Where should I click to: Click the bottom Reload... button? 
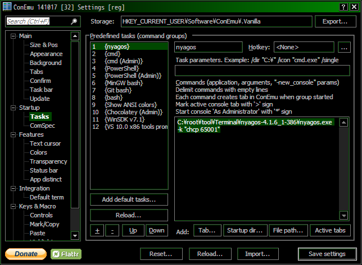coord(210,254)
